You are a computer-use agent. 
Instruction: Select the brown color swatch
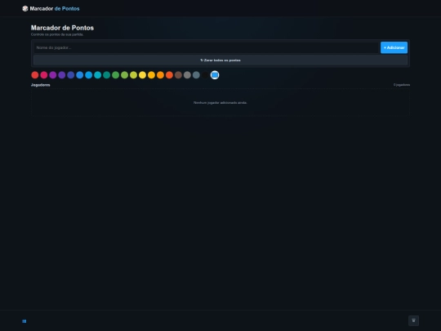tap(178, 75)
